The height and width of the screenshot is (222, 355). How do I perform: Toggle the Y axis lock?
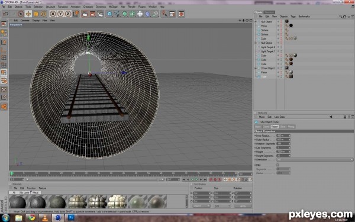tap(60, 14)
